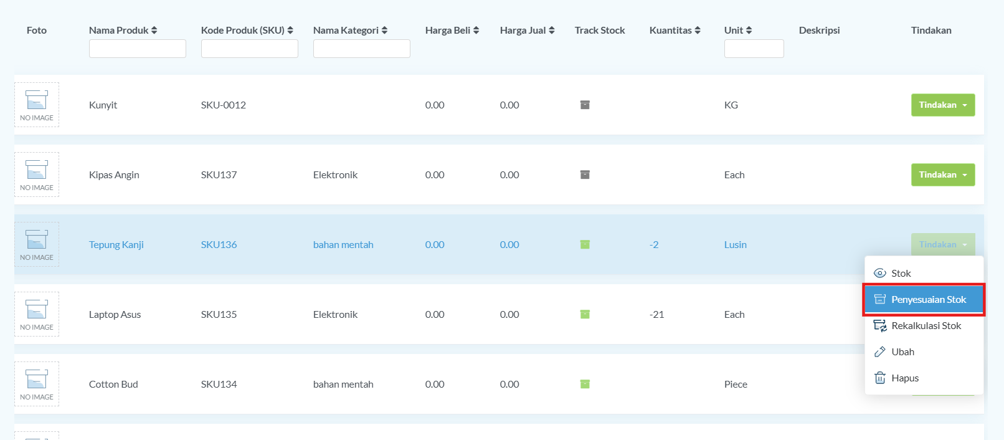Click the track stock icon for Kunyit

tap(585, 105)
